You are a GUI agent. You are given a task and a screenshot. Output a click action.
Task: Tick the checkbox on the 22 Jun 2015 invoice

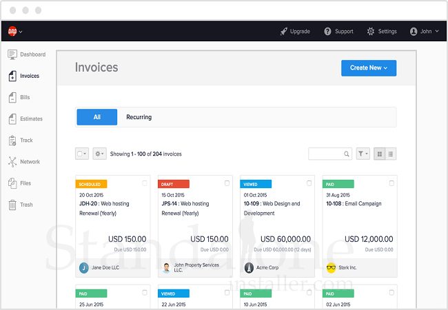click(x=227, y=293)
